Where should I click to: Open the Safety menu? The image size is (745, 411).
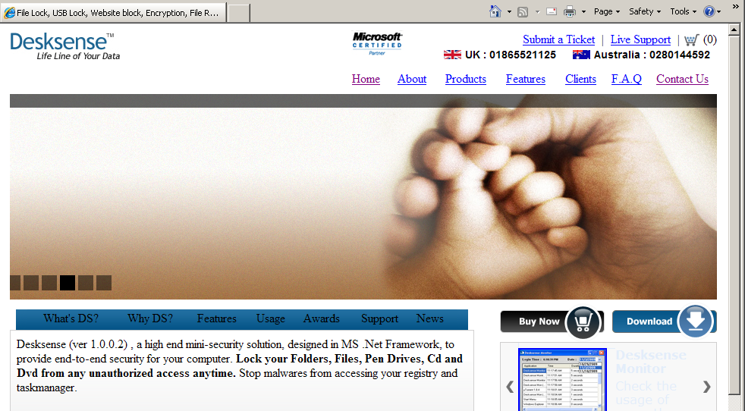coord(645,11)
